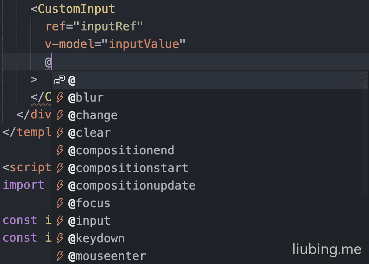Viewport: 369px width, 264px height.
Task: Click the suggestion list scrollbar
Action: (365, 133)
